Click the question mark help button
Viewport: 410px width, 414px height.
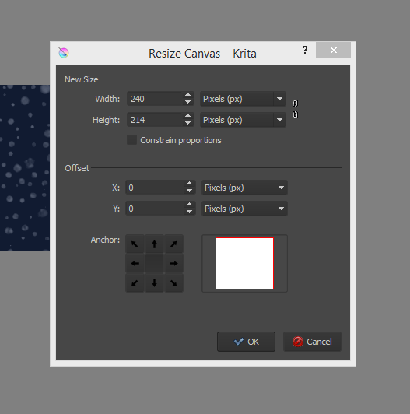305,50
